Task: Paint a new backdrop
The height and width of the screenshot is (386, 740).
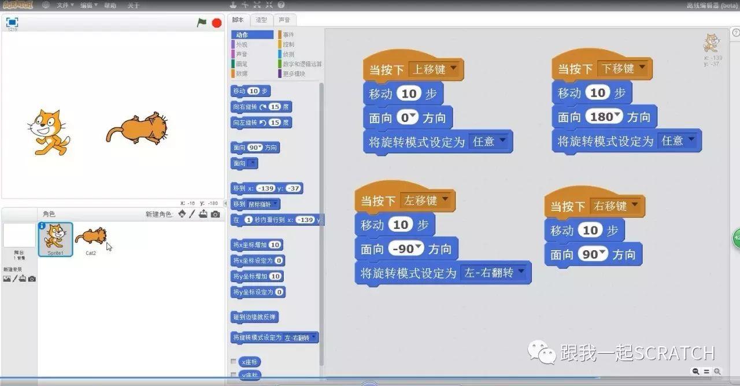Action: [x=16, y=279]
